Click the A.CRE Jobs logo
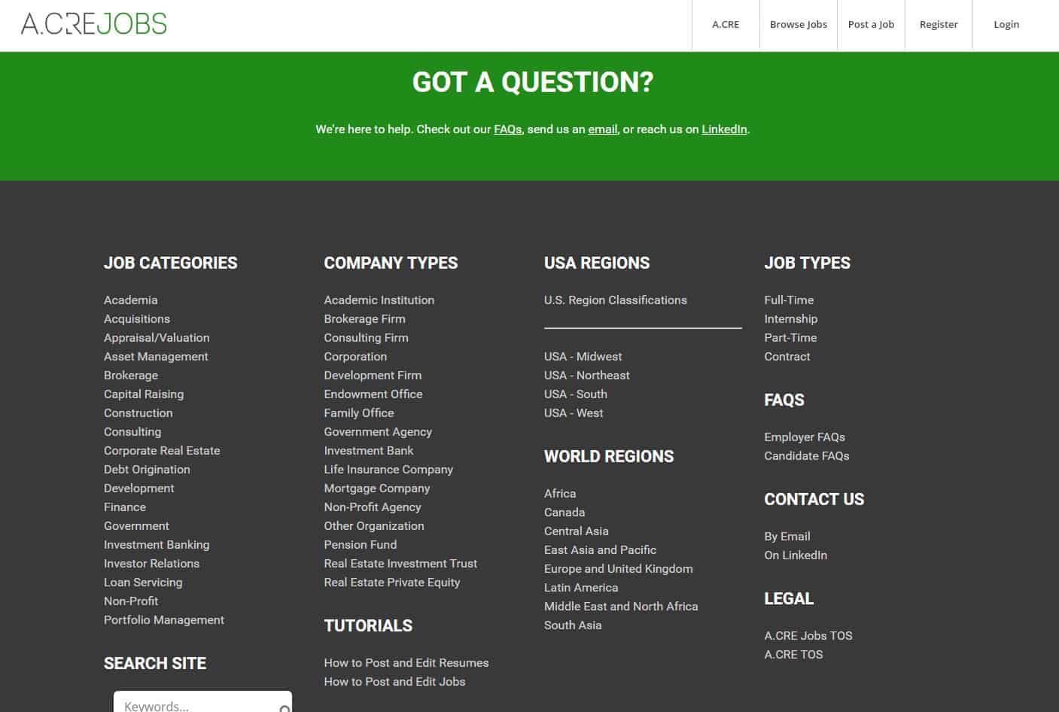Screen dimensions: 1059x712 [94, 24]
